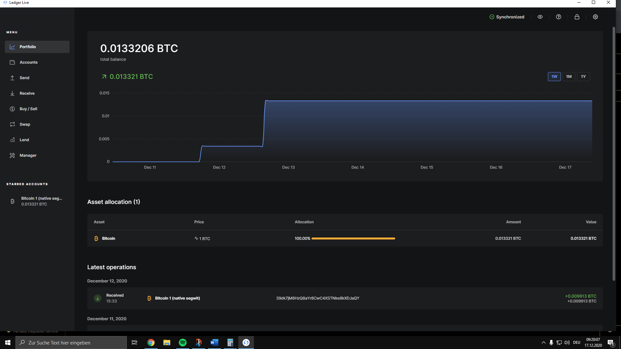Click the Synchronized status indicator
Image resolution: width=621 pixels, height=349 pixels.
point(507,17)
